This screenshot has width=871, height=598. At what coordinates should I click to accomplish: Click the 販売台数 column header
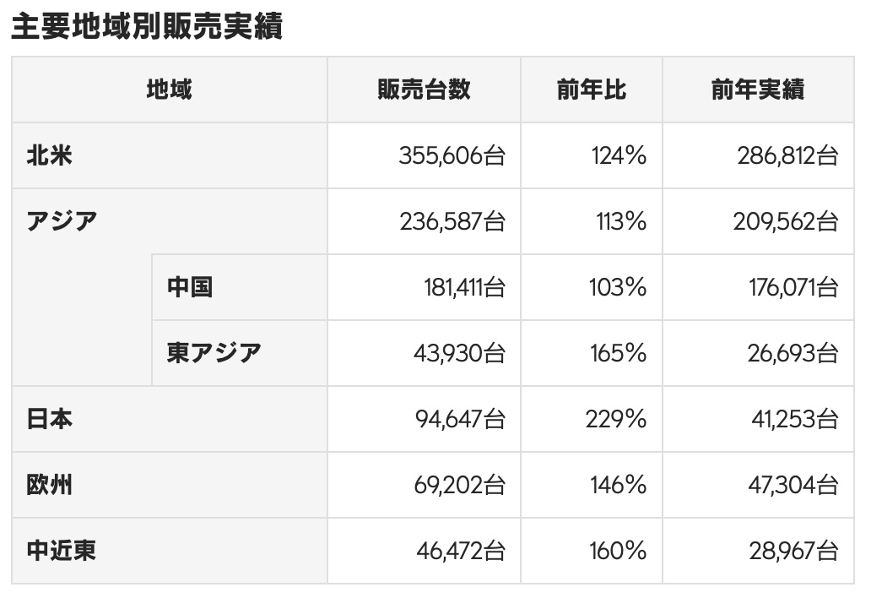tap(424, 90)
